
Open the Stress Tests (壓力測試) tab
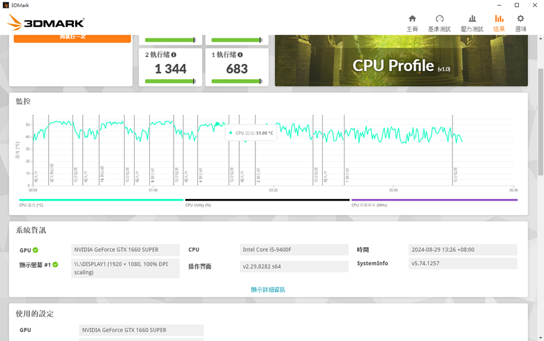(x=472, y=23)
